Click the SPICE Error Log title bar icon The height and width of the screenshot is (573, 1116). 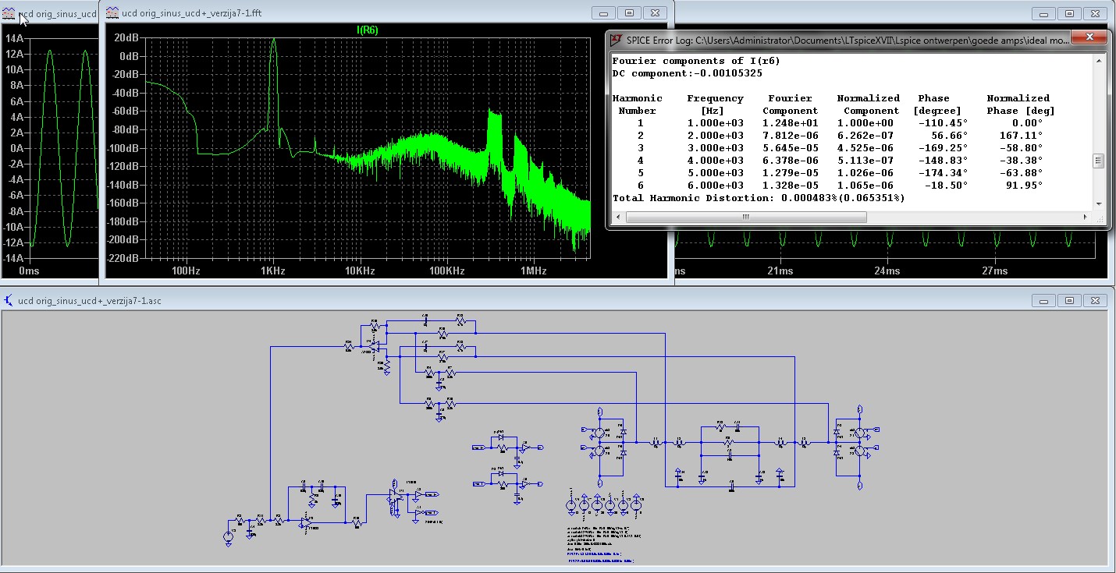[x=616, y=39]
